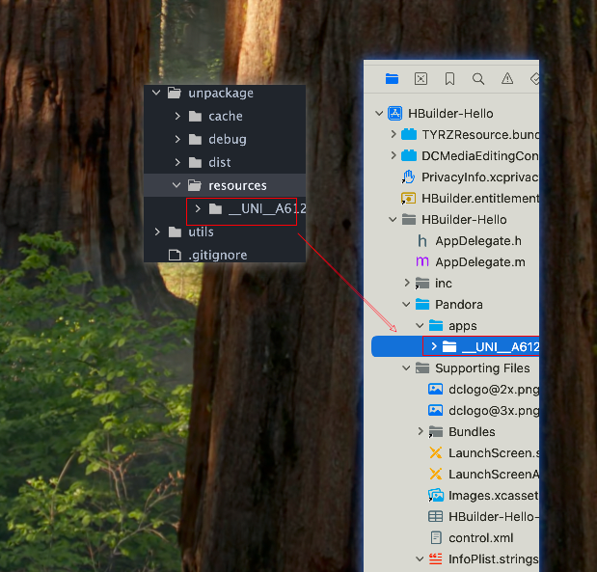Open the Project navigator folder icon

(x=392, y=79)
